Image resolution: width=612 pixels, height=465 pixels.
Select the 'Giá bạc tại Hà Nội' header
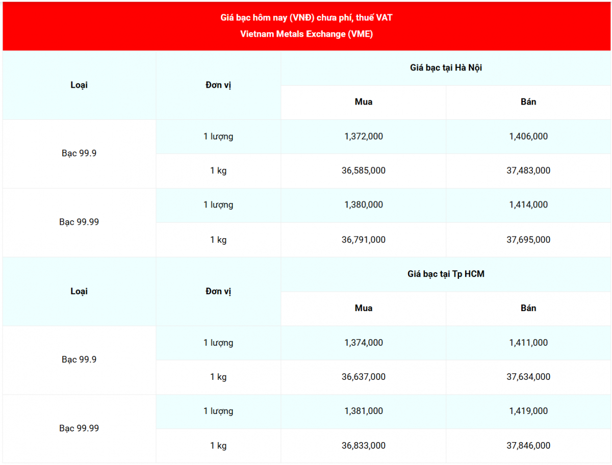(x=446, y=68)
